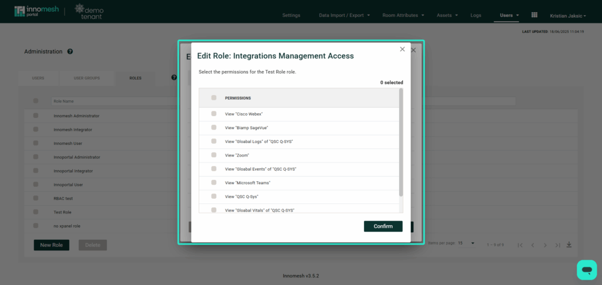Click the Innomesh v3.5.2 version text
This screenshot has height=285, width=602.
coord(301,276)
